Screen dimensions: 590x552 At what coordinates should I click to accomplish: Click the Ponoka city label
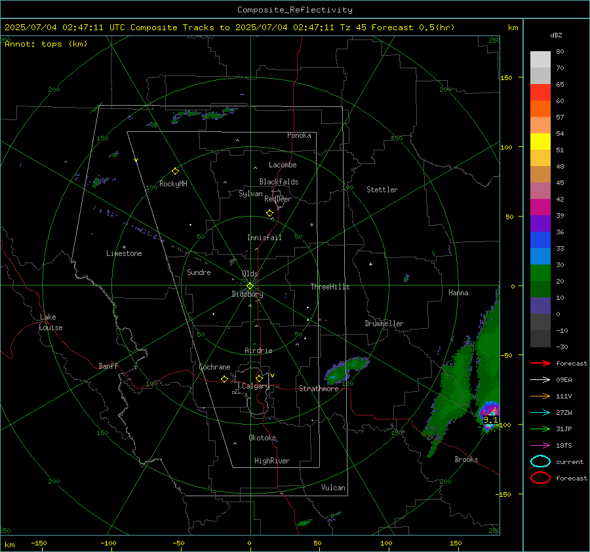[299, 135]
